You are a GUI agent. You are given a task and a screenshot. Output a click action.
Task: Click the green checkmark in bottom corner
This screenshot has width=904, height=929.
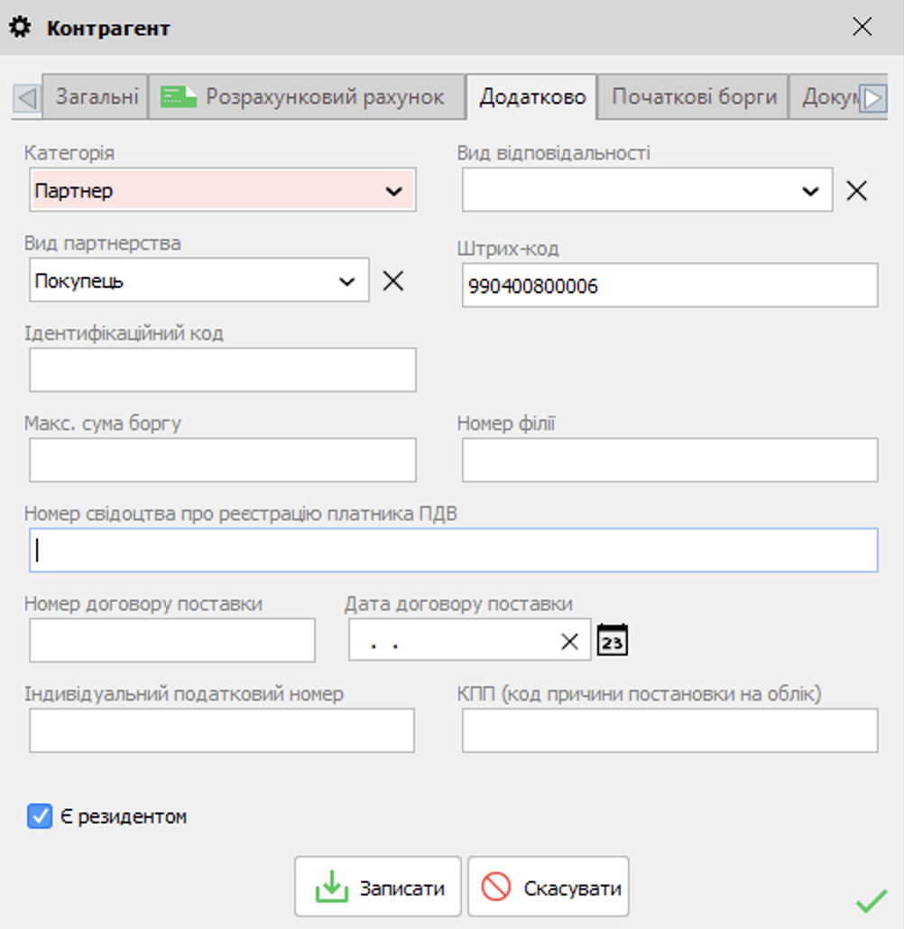(x=872, y=900)
